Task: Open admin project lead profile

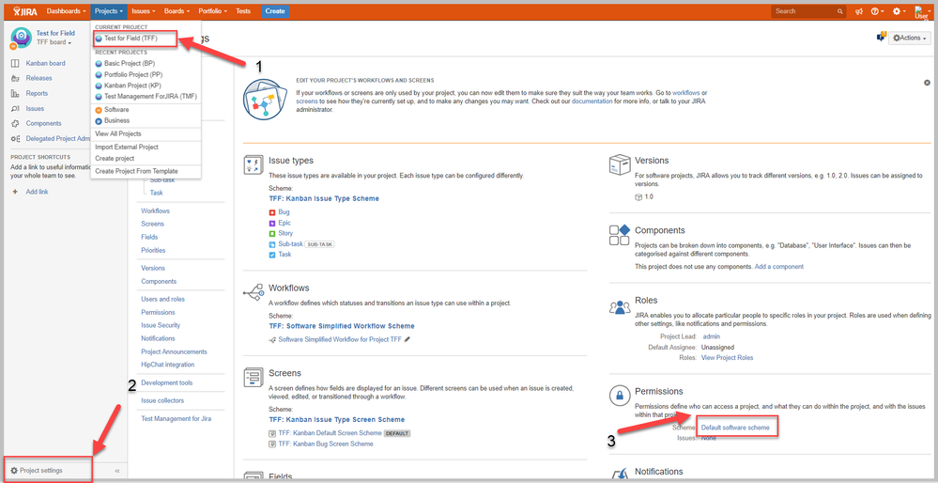Action: (712, 336)
